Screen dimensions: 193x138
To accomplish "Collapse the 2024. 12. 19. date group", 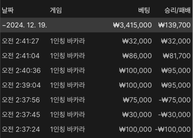I will click(x=4, y=25).
